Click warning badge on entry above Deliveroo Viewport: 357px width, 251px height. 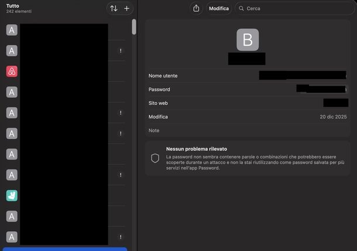(x=121, y=175)
